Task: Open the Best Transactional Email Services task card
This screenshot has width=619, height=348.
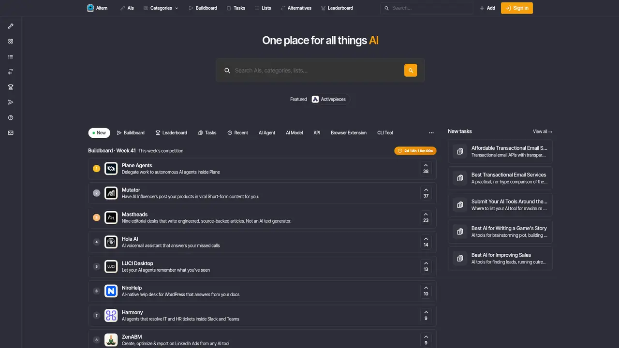Action: tap(500, 178)
